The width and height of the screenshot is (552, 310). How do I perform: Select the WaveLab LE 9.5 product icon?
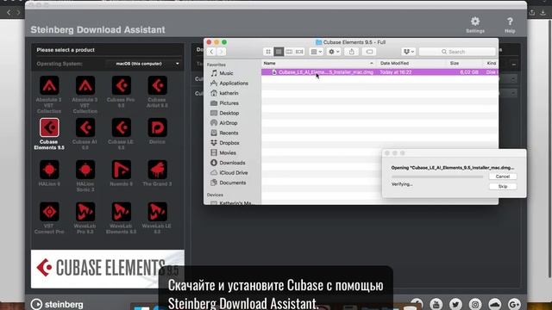[x=157, y=212]
